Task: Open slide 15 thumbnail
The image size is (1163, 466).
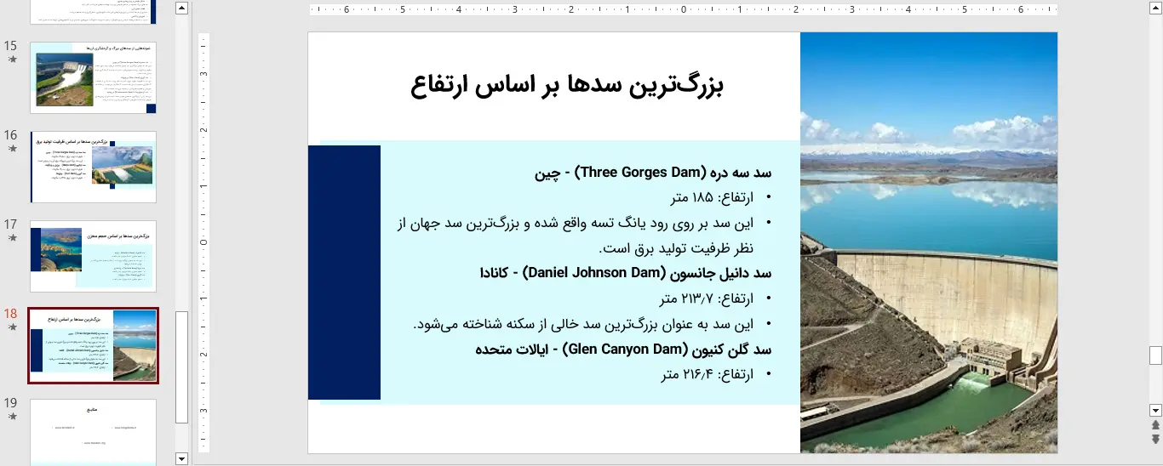Action: [x=94, y=77]
